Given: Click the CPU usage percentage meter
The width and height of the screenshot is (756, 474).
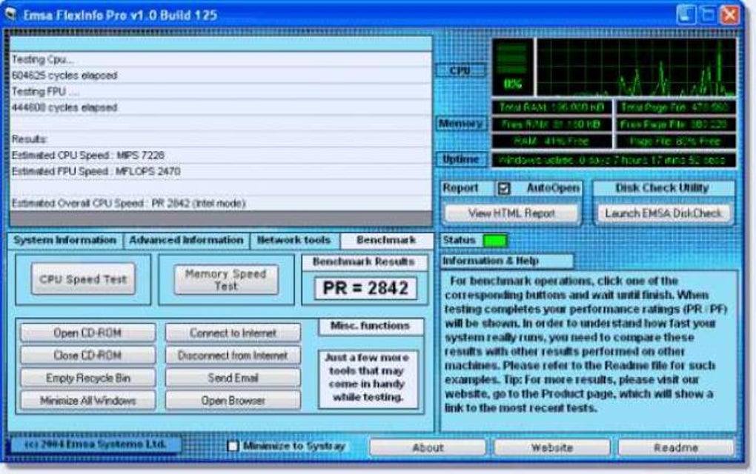Looking at the screenshot, I should click(512, 67).
